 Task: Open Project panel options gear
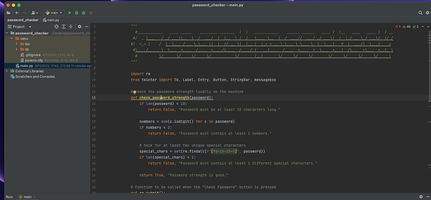point(79,27)
